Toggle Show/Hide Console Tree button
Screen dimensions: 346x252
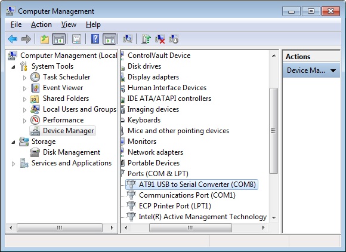58,39
